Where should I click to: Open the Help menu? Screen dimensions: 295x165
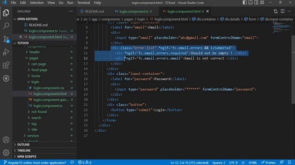click(97, 3)
